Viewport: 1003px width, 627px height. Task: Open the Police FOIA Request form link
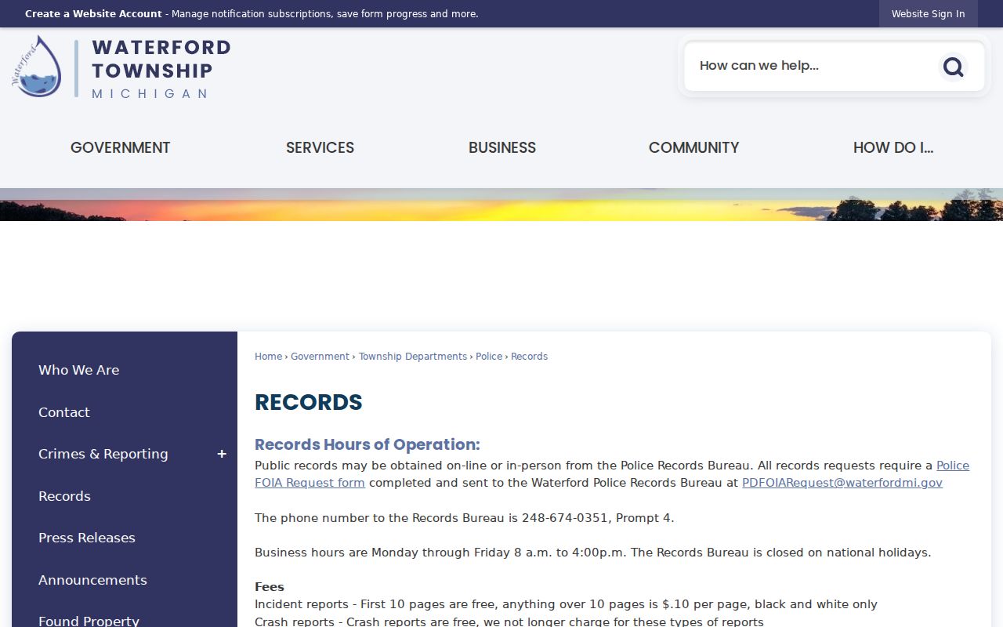click(x=612, y=474)
